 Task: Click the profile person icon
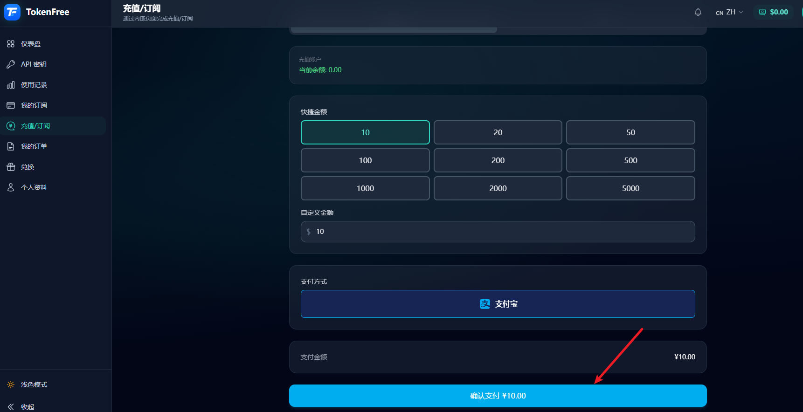(x=11, y=187)
